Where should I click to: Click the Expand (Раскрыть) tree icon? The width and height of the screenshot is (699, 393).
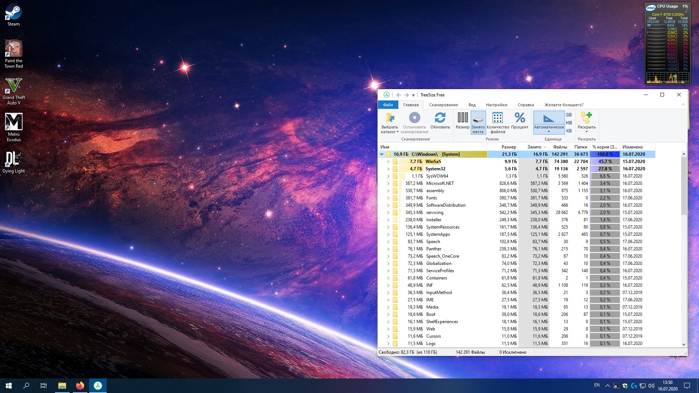[x=586, y=118]
